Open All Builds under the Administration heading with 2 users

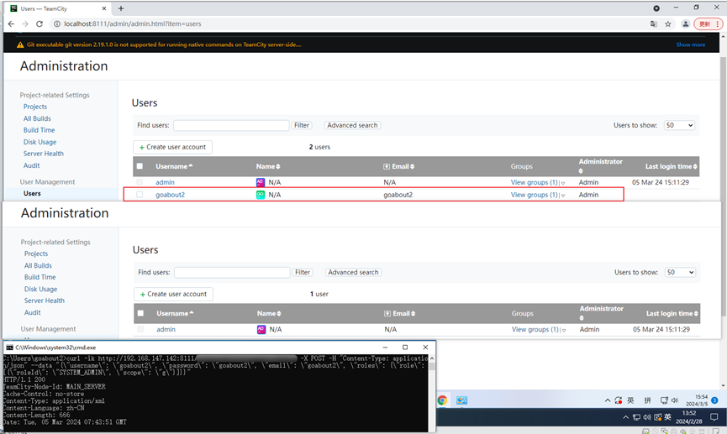(37, 118)
